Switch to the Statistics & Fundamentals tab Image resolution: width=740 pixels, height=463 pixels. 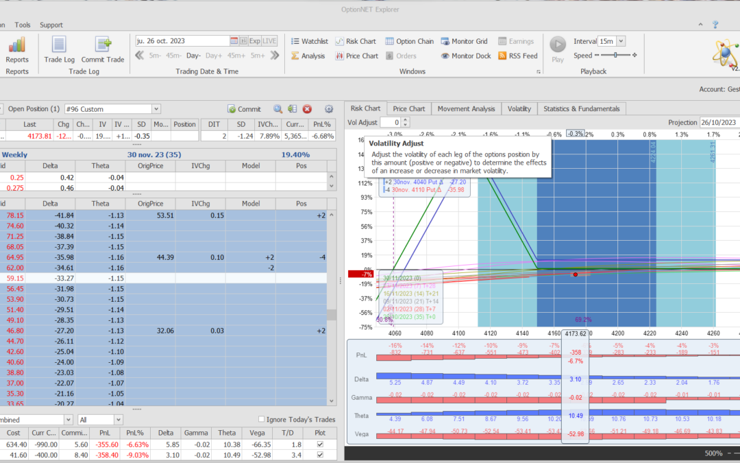(x=582, y=108)
